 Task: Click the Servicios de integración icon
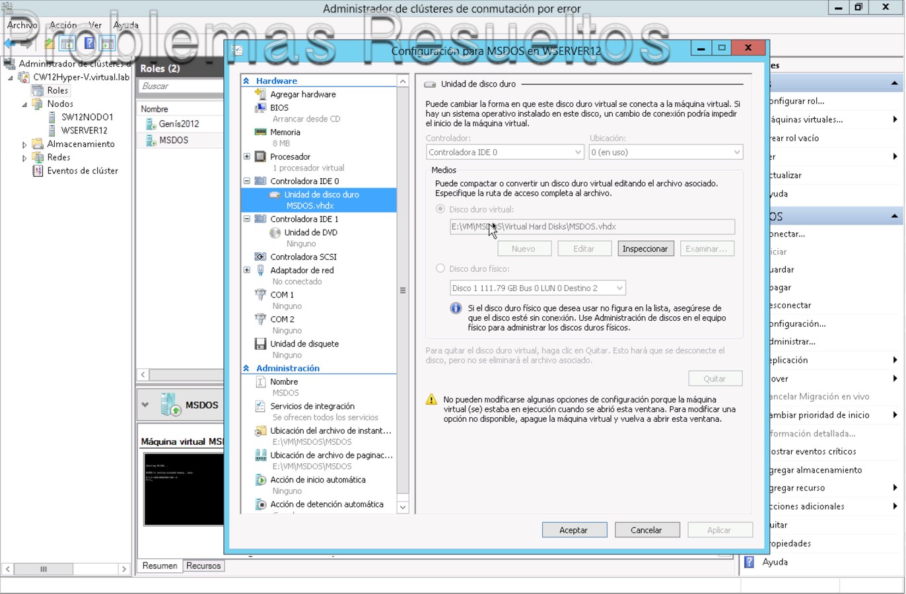point(260,406)
